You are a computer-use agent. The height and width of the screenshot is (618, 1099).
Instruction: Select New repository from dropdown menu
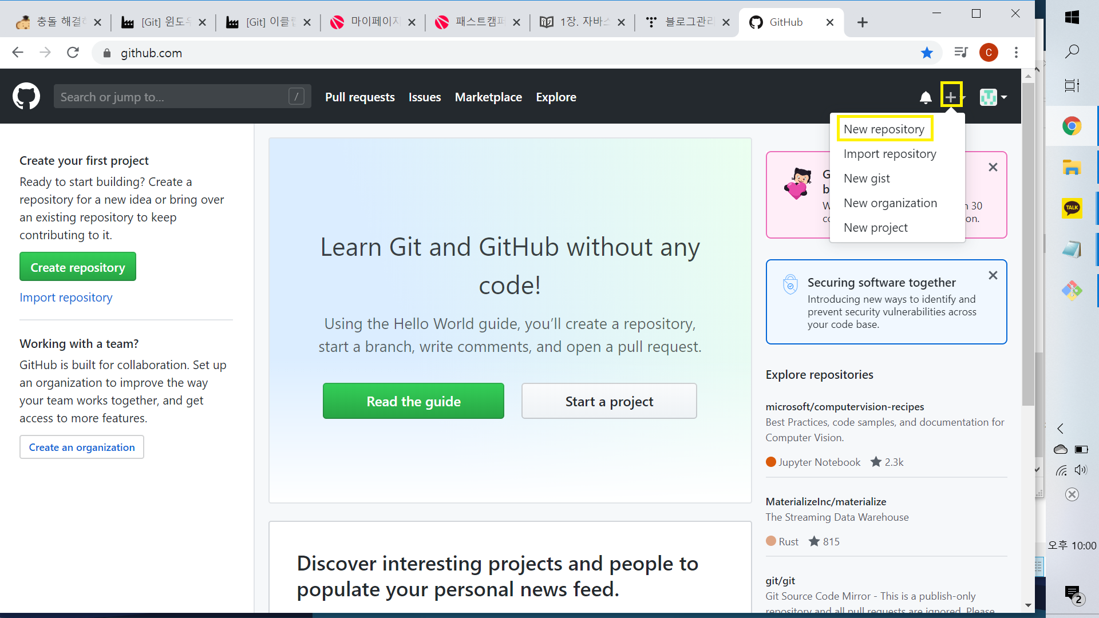pos(884,129)
